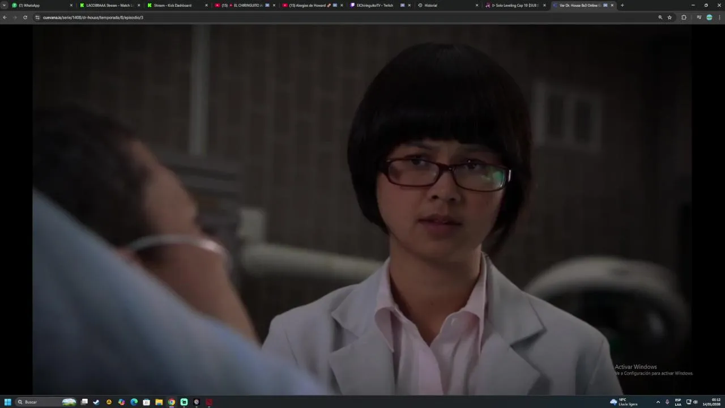Open File Explorer from the taskbar

click(x=159, y=402)
